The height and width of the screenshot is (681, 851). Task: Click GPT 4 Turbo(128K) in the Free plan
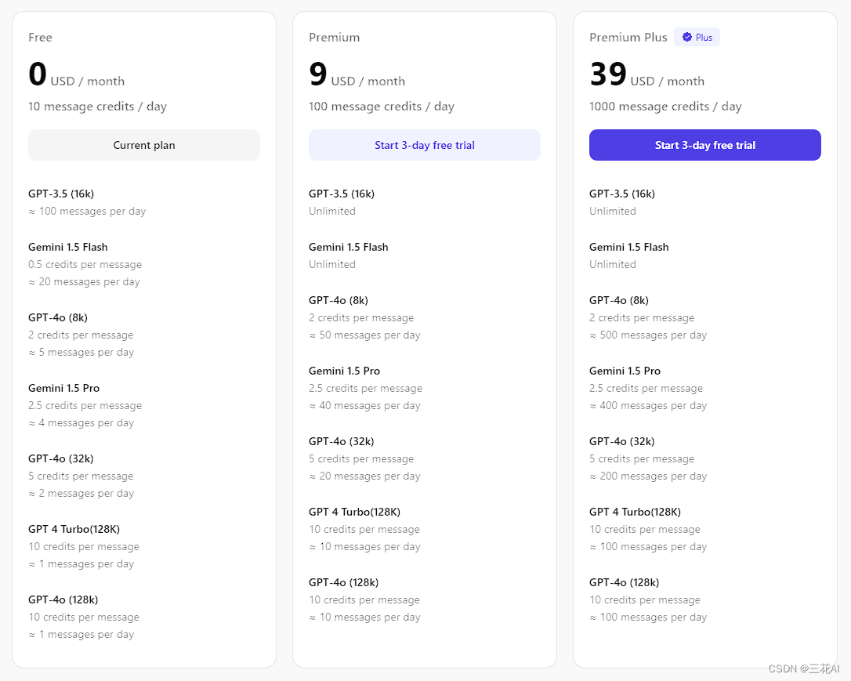(x=74, y=529)
